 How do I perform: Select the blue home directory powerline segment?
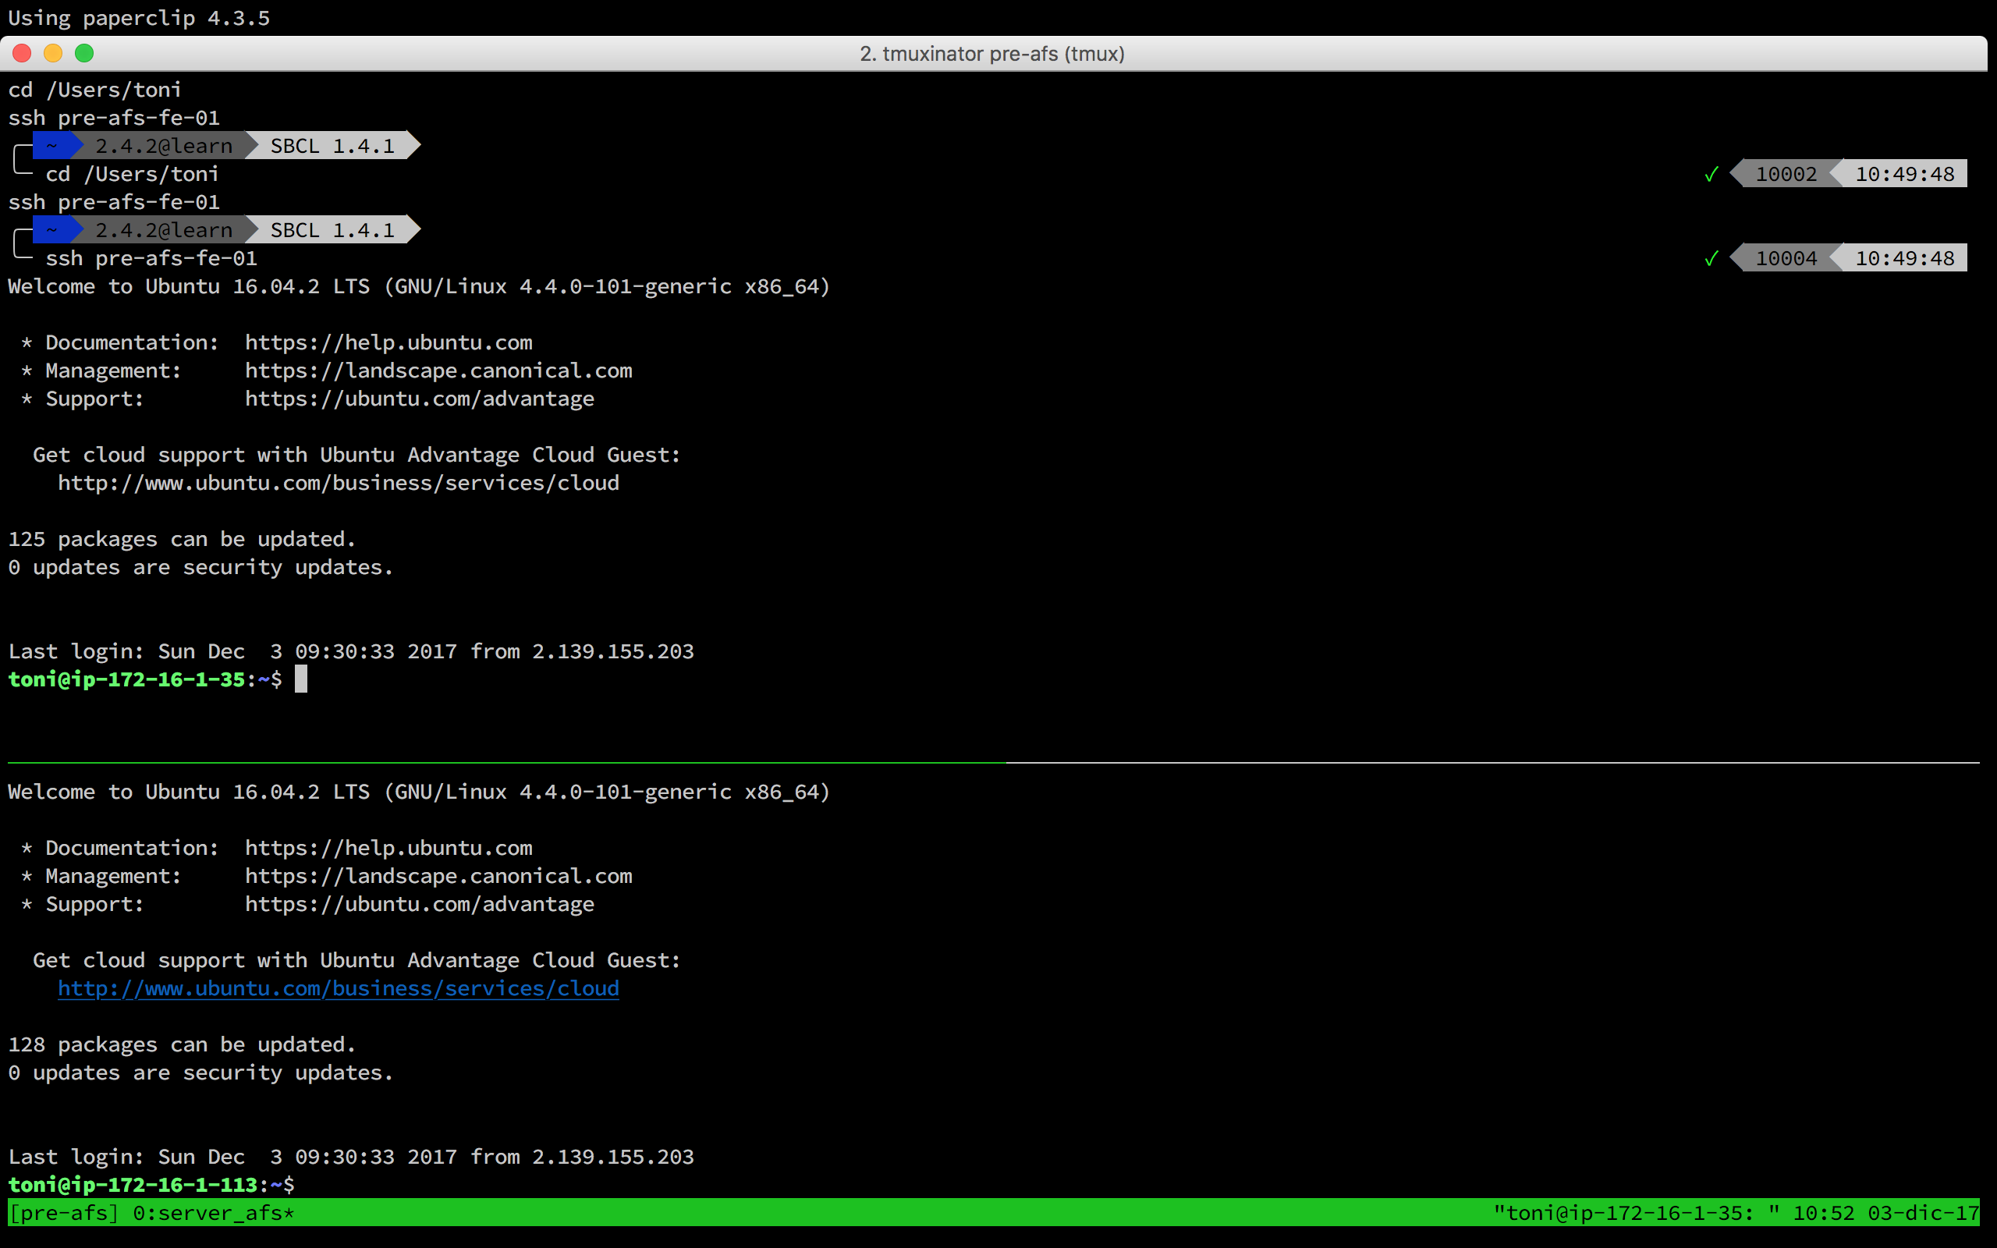coord(54,145)
